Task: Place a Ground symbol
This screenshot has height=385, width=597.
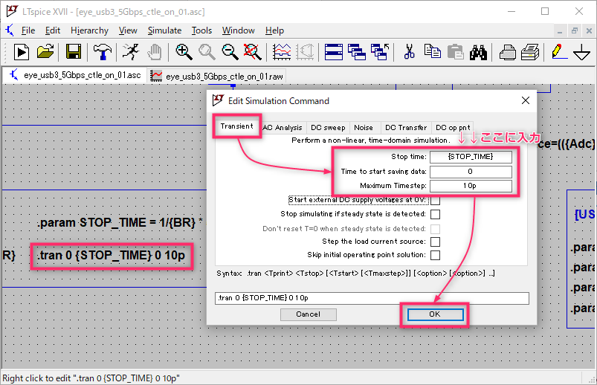Action: click(582, 52)
